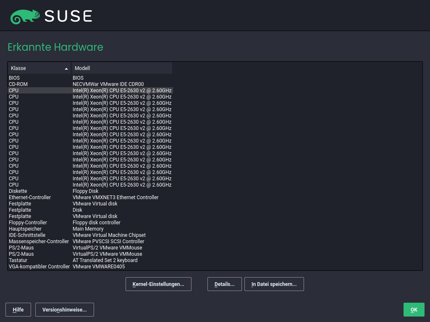430x322 pixels.
Task: Click the Modell column header
Action: [x=122, y=68]
